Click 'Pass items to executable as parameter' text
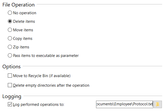Screen dimensions: 164x111 point(46,55)
